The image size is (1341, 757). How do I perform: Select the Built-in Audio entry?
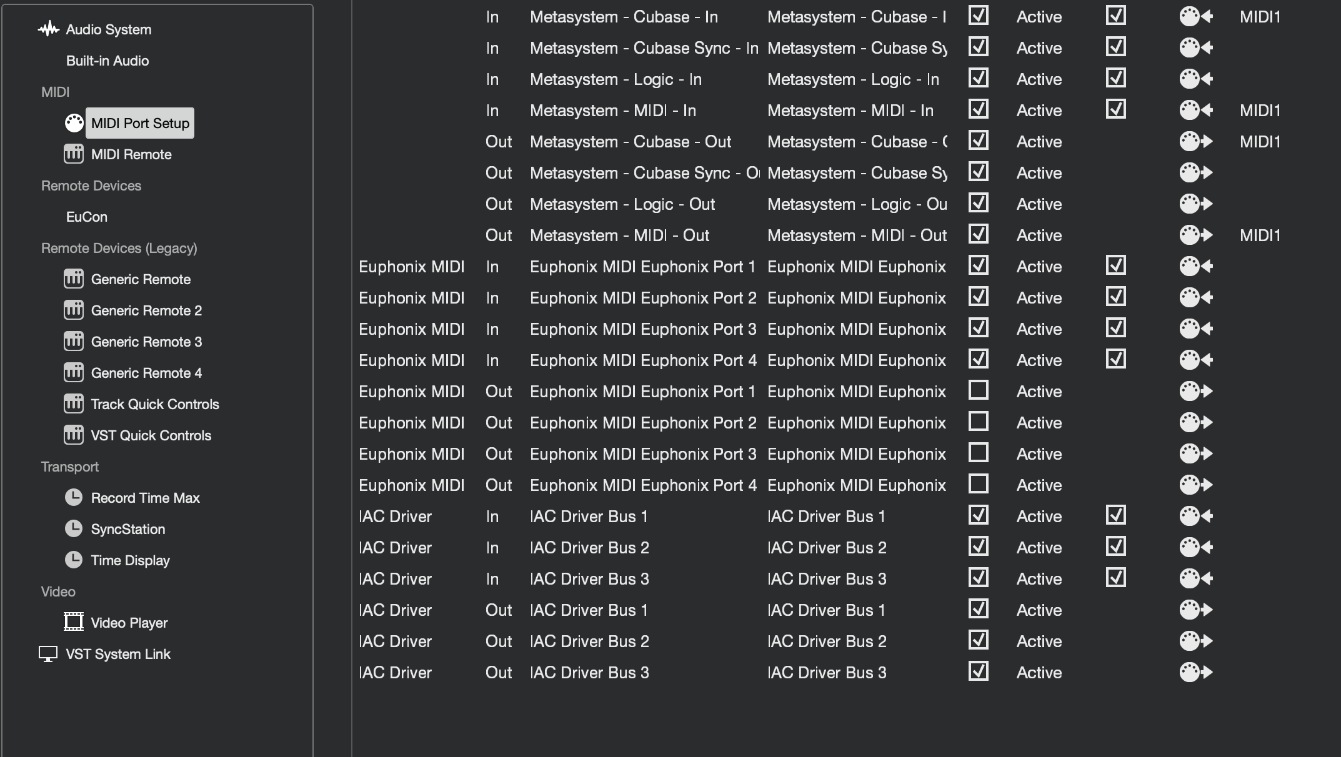(x=107, y=61)
